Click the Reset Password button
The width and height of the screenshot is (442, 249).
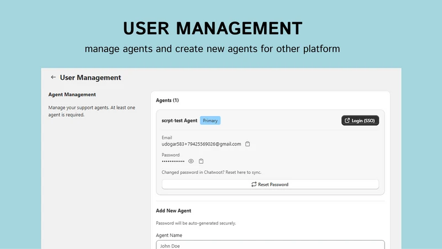point(270,184)
